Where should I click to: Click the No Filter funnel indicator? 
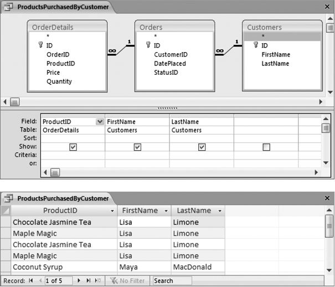pyautogui.click(x=127, y=280)
